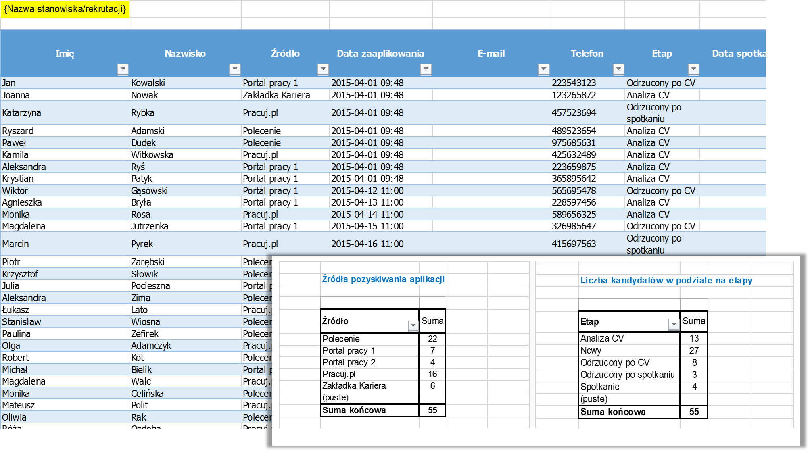Screen dimensions: 810x452
Task: Open the Etap pivot table filter dropdown
Action: [674, 324]
